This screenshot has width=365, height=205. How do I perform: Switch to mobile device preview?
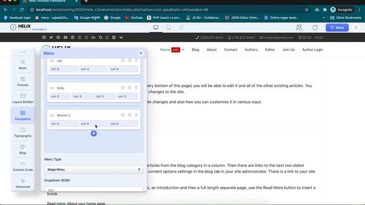click(x=181, y=27)
